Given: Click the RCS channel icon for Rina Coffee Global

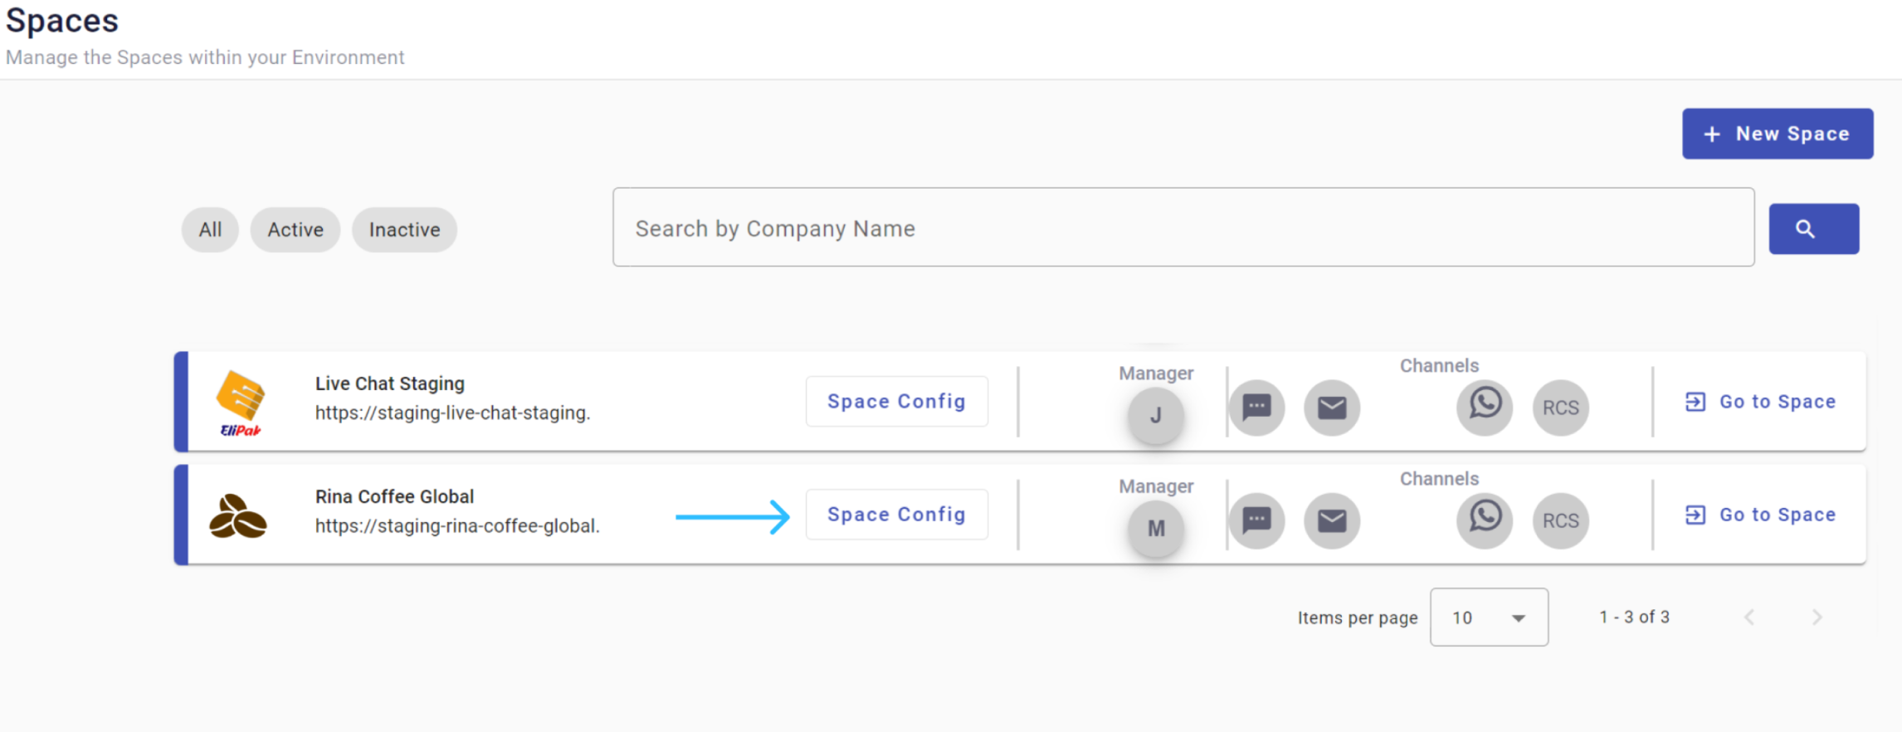Looking at the screenshot, I should tap(1560, 520).
